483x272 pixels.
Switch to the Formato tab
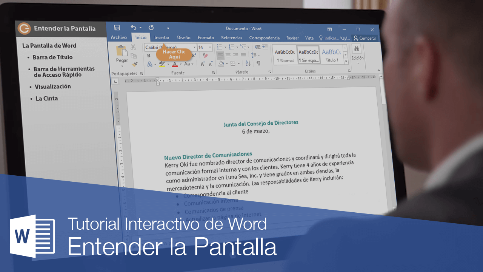206,38
